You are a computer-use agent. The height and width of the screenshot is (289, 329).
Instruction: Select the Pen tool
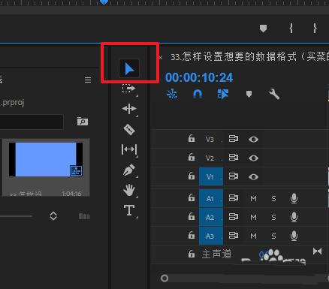[x=129, y=170]
